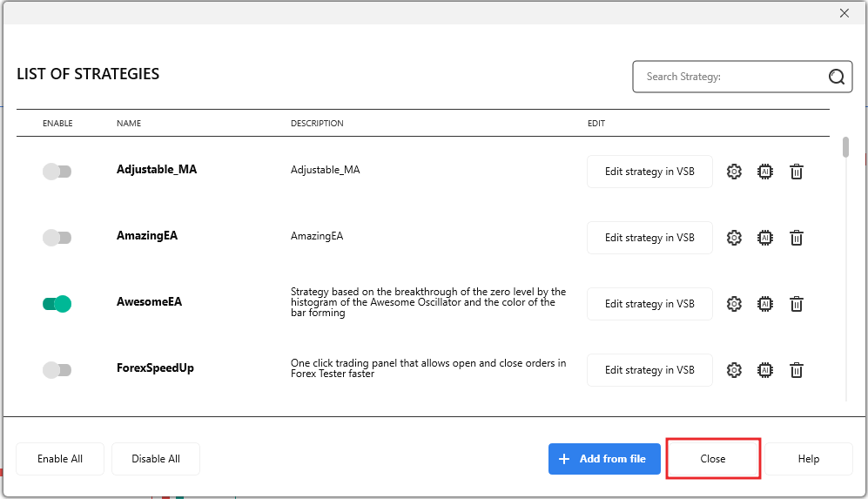The image size is (868, 499).
Task: Enable the ForexSpeedUp strategy toggle
Action: click(57, 370)
